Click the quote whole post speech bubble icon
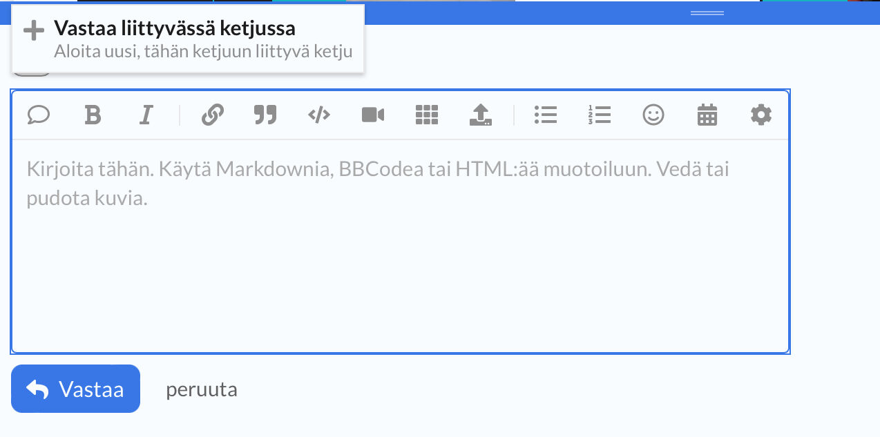The height and width of the screenshot is (437, 880). (x=39, y=115)
